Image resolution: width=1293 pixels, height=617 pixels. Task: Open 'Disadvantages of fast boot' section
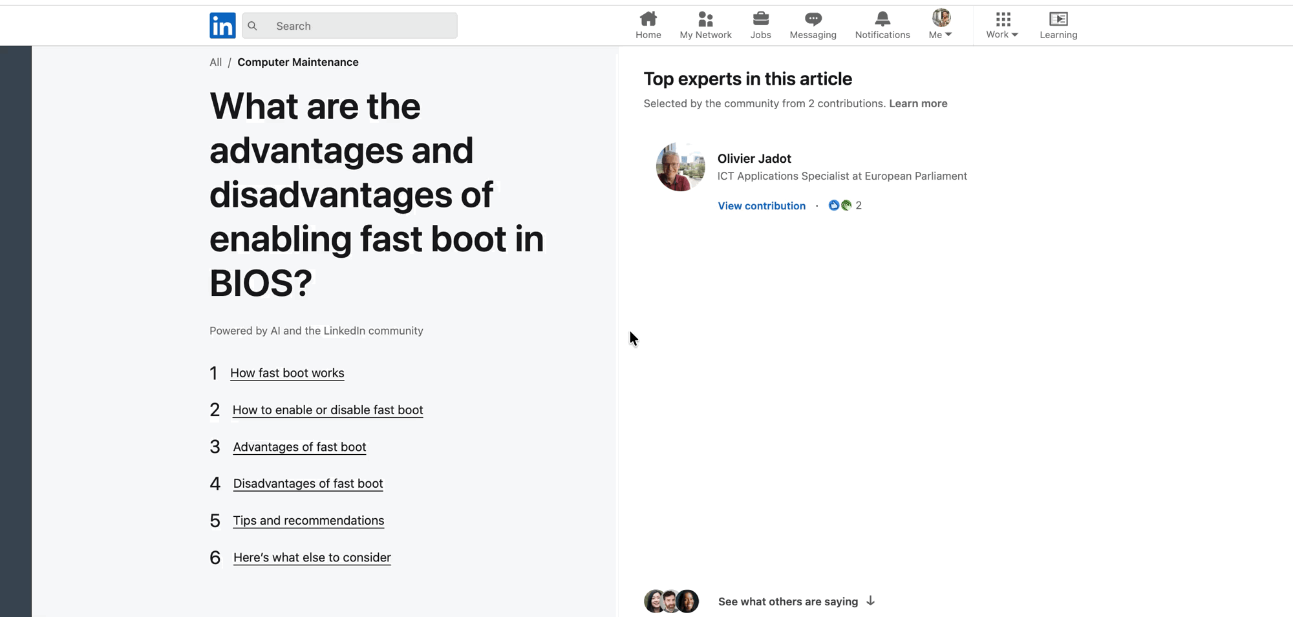[x=308, y=483]
